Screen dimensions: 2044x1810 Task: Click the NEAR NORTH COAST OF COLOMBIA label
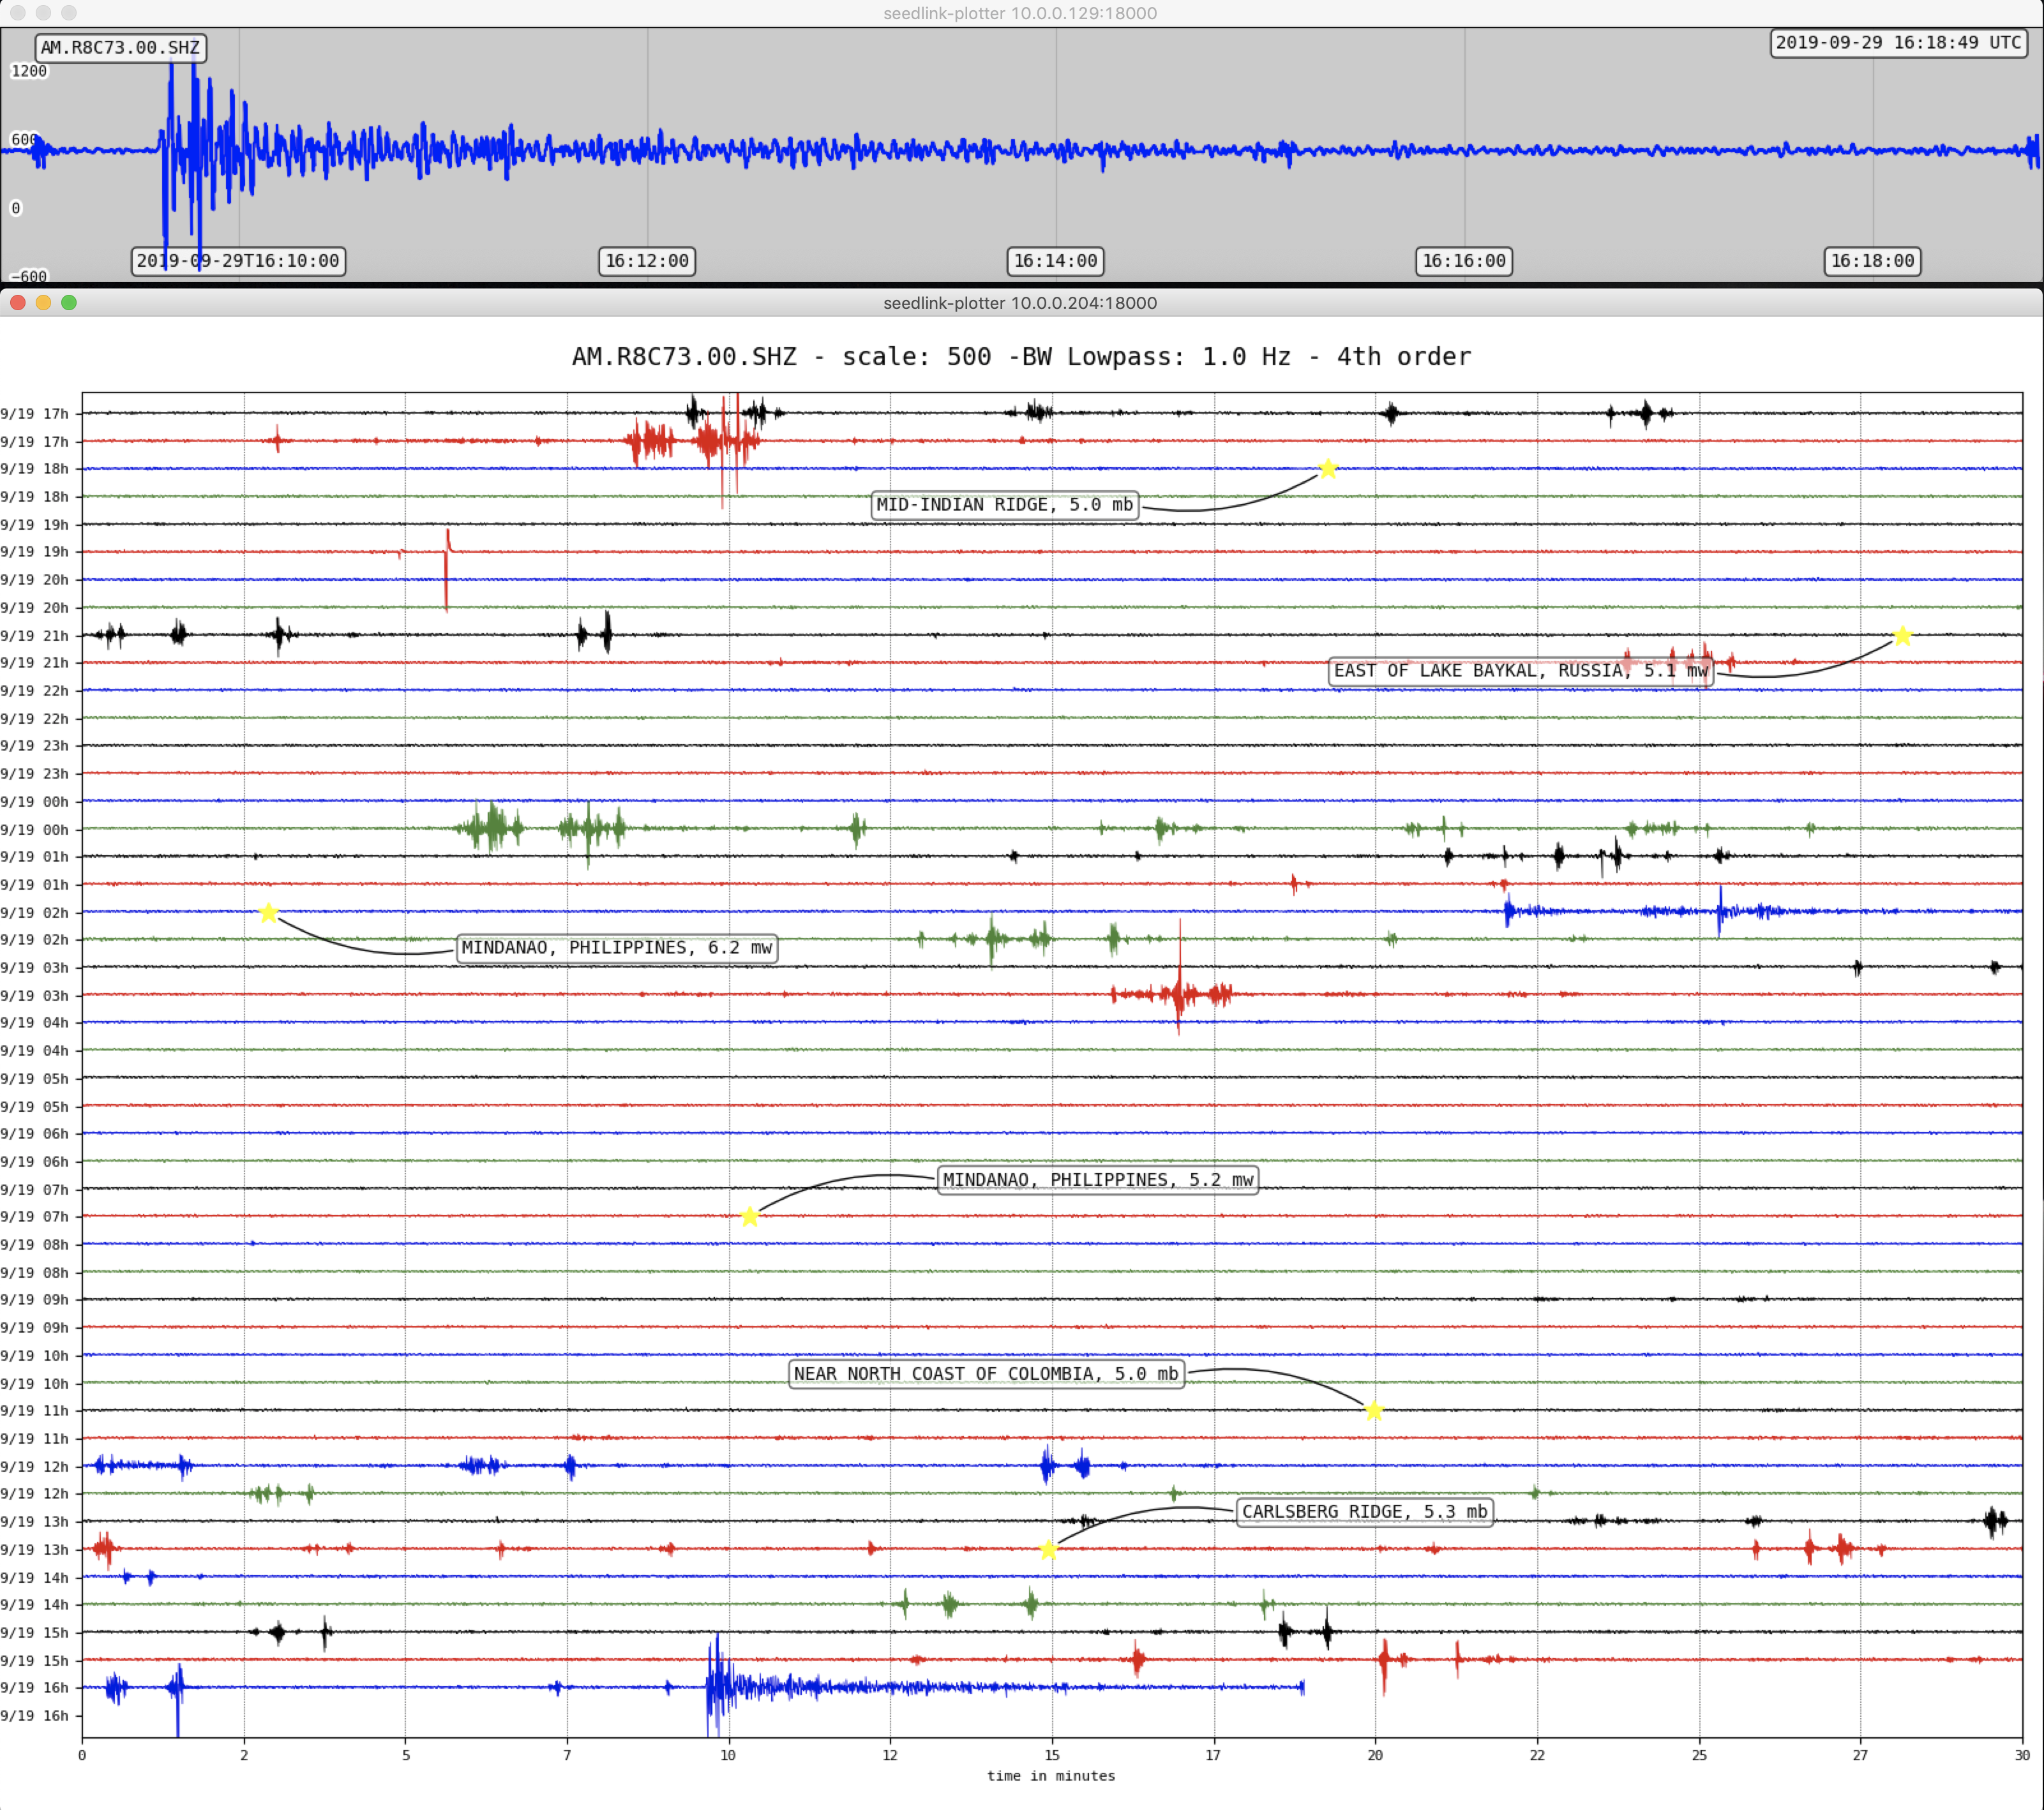[x=986, y=1374]
